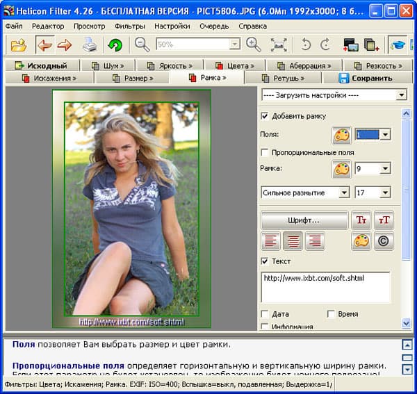
Task: Open the Настройки menu
Action: (x=172, y=26)
